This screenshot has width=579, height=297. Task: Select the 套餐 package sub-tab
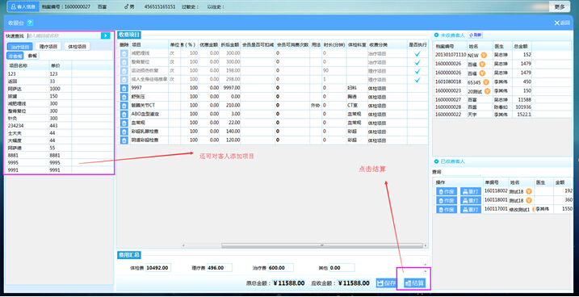coord(32,56)
